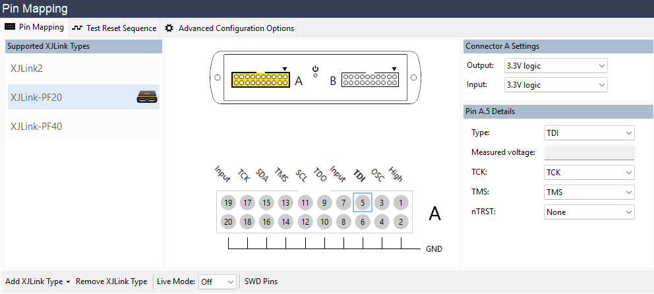Image resolution: width=654 pixels, height=294 pixels.
Task: Click Remove XJLink Type button
Action: tap(111, 281)
